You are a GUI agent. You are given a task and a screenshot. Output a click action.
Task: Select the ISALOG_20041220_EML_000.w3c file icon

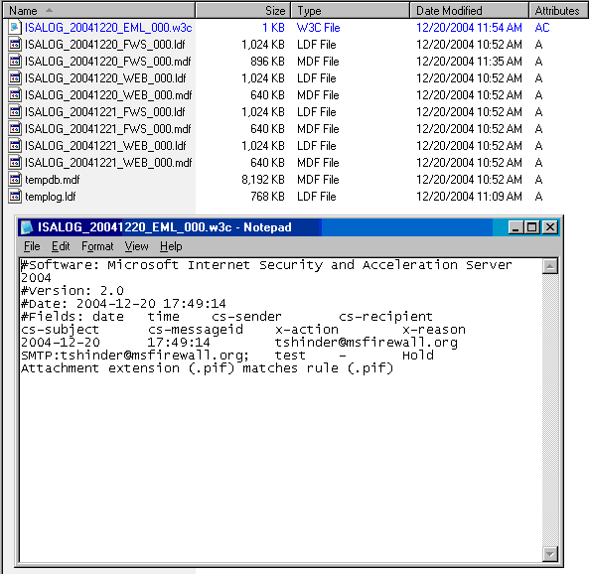tap(15, 28)
